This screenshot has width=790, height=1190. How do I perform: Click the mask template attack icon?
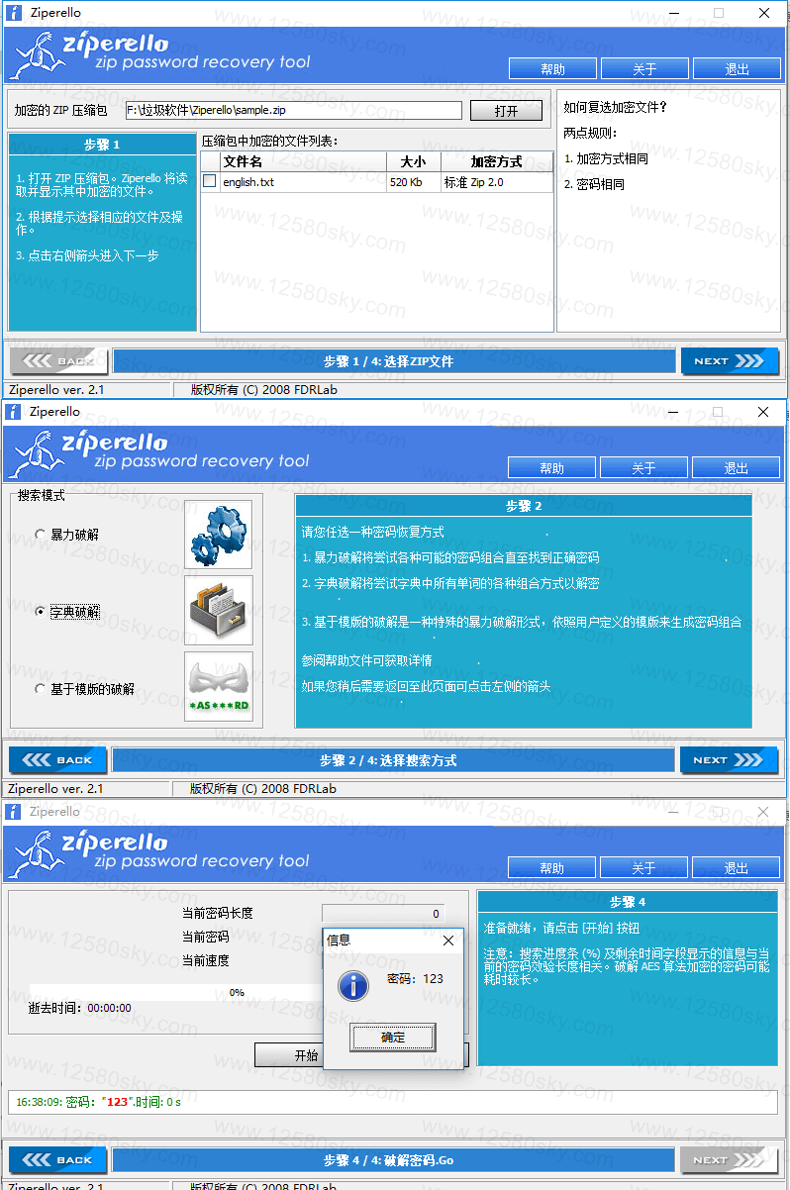(218, 687)
